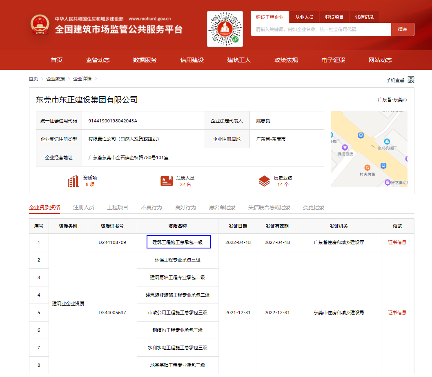Click the 首页 breadcrumb link
Screen dimensions: 432x377
[33, 79]
